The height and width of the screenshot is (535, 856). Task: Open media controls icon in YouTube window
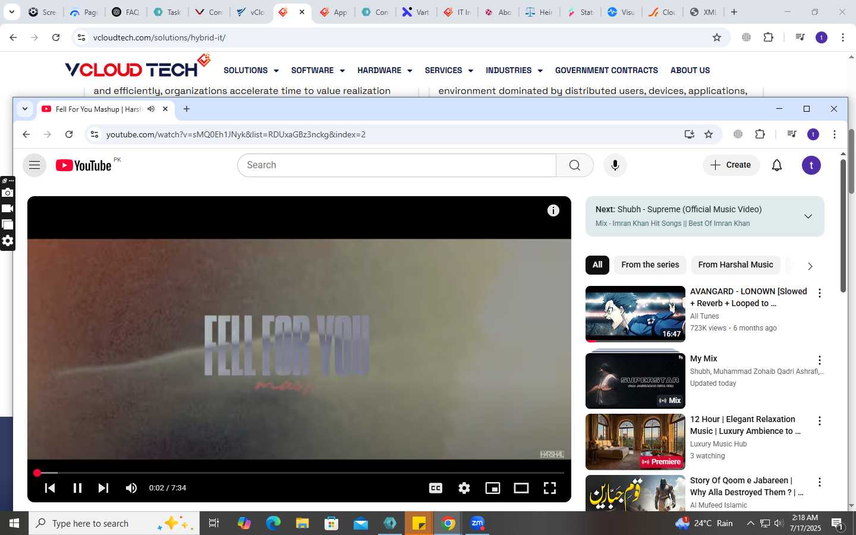click(791, 134)
